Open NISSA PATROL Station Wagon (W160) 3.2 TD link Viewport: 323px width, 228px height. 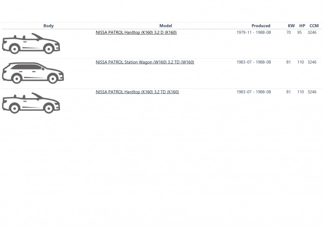[145, 62]
